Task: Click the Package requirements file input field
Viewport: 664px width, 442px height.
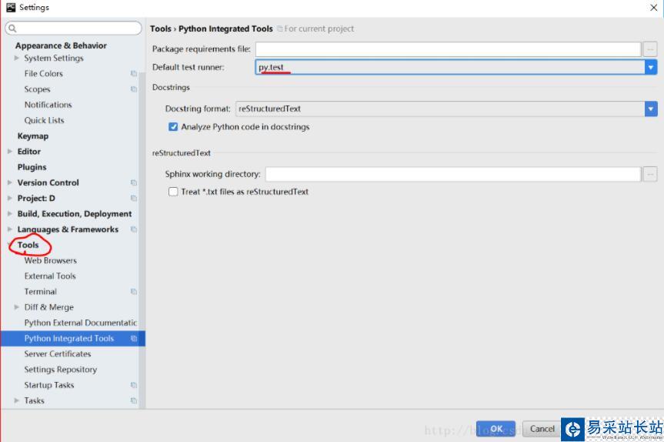Action: point(449,49)
